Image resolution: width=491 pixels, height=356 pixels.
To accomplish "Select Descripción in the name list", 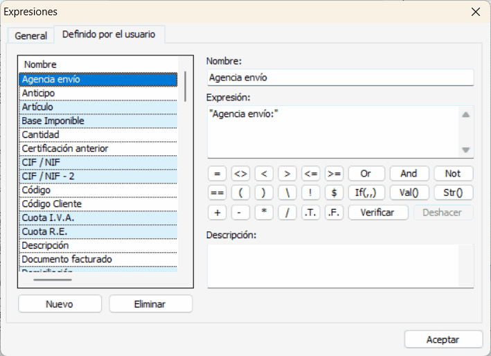I will [98, 245].
